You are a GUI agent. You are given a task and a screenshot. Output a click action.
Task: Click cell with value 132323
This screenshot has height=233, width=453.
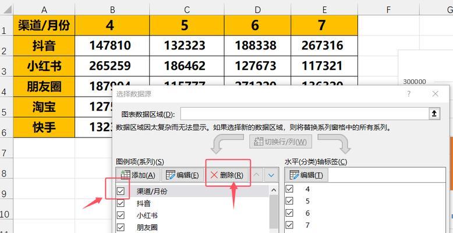tap(187, 46)
